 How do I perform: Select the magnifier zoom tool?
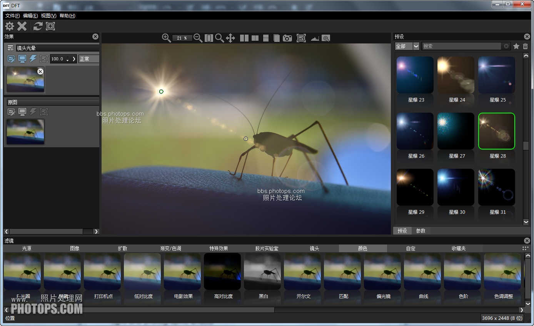pos(219,38)
